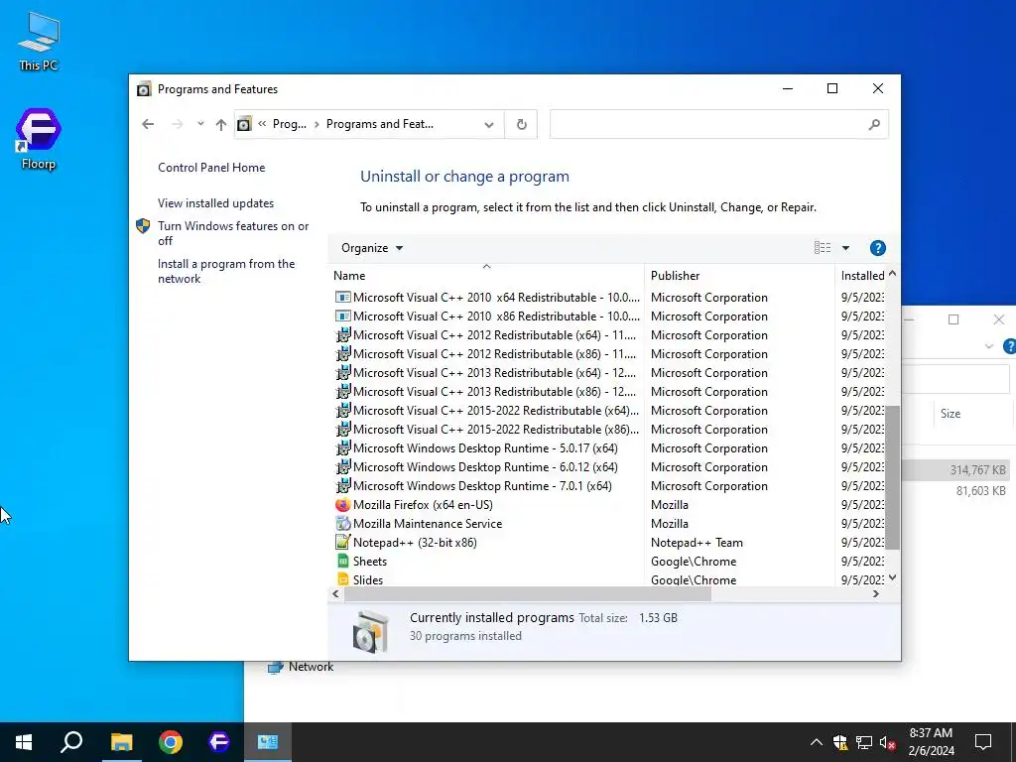Refresh the Programs and Features list
Screen dimensions: 1016x762
coord(522,124)
